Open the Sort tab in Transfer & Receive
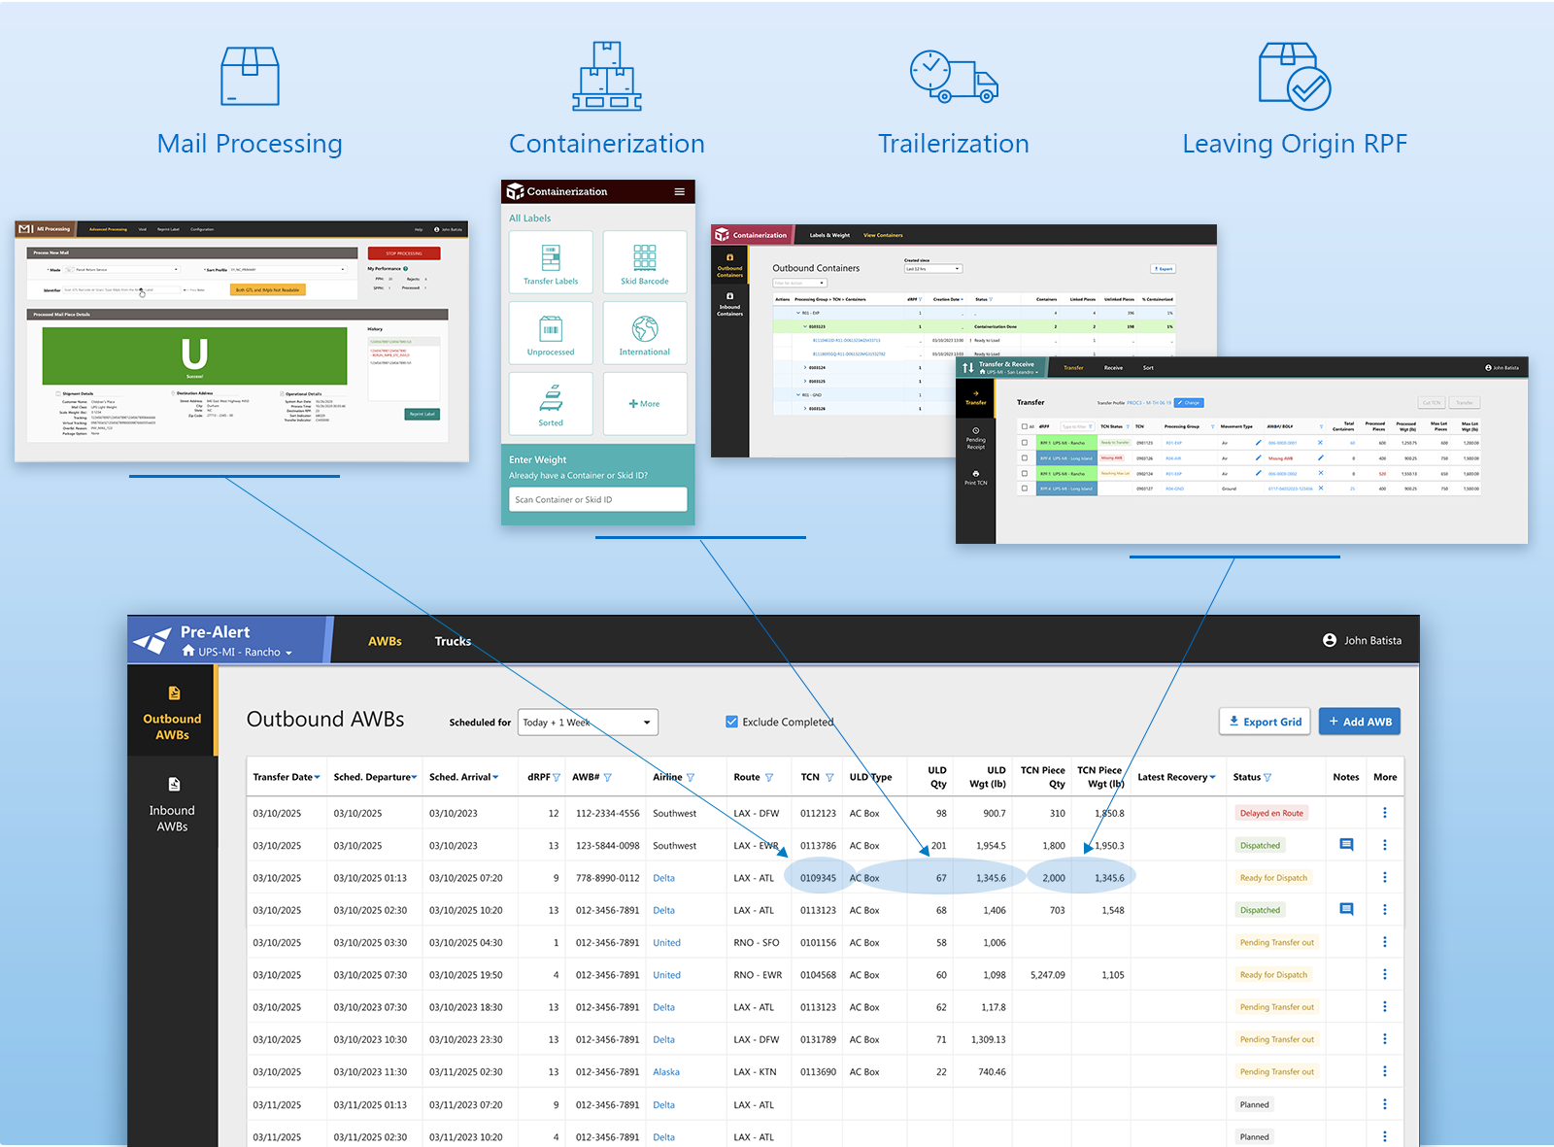 pos(1148,368)
